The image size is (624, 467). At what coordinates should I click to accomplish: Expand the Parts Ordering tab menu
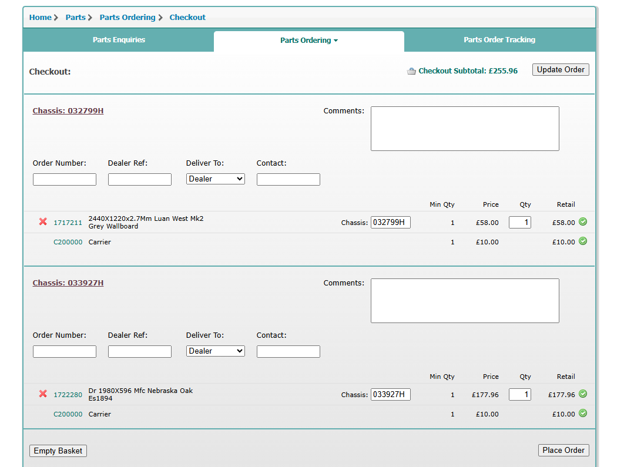pyautogui.click(x=309, y=41)
